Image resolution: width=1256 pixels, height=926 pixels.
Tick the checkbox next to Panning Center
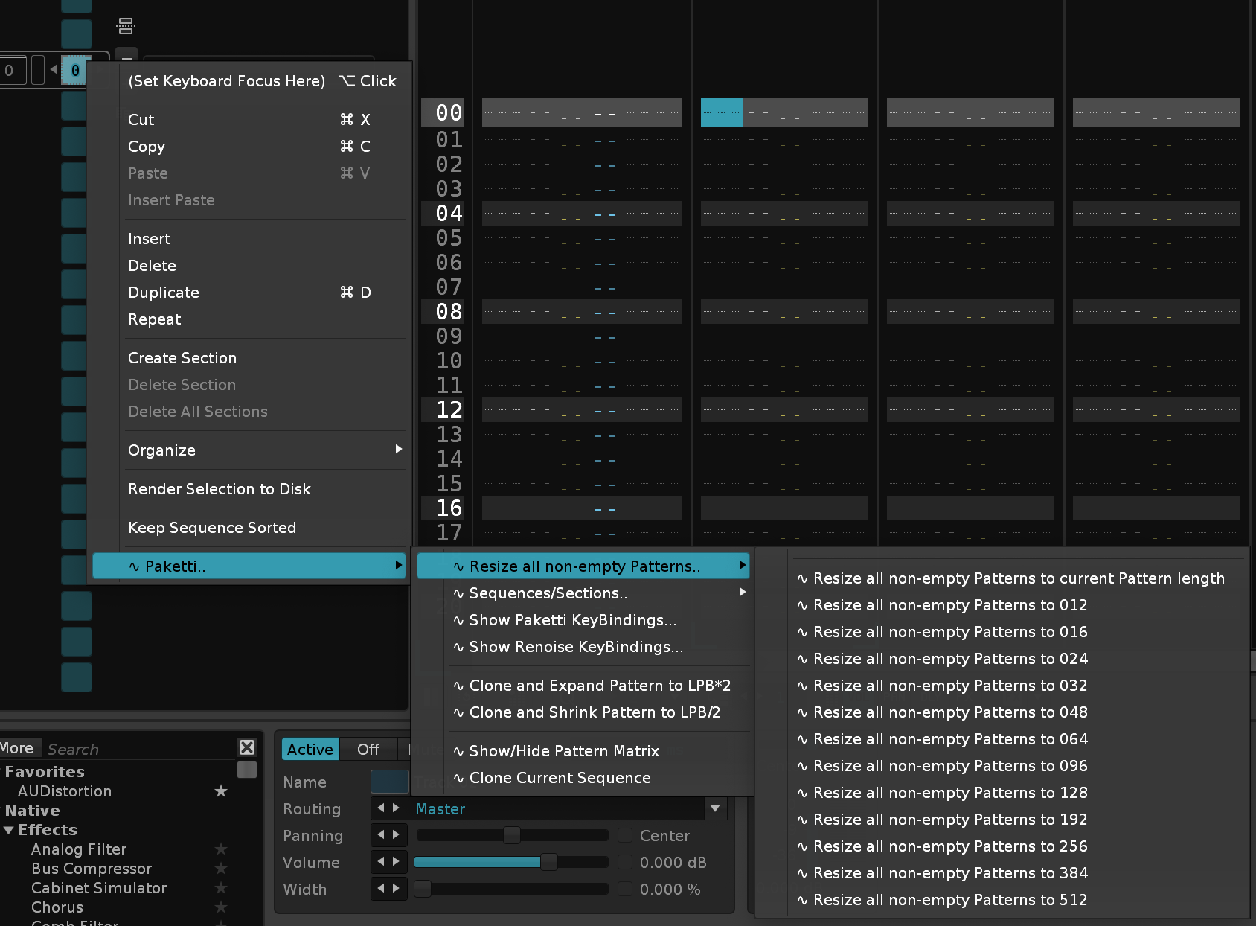pos(625,835)
